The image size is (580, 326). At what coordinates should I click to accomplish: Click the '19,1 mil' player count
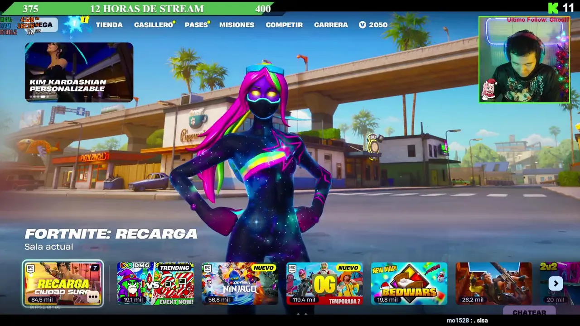(x=133, y=299)
